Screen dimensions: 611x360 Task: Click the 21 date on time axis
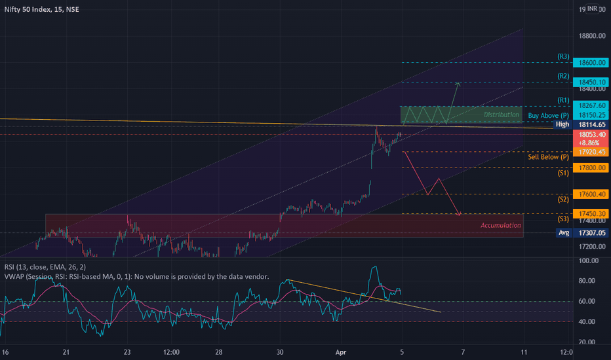pyautogui.click(x=66, y=352)
